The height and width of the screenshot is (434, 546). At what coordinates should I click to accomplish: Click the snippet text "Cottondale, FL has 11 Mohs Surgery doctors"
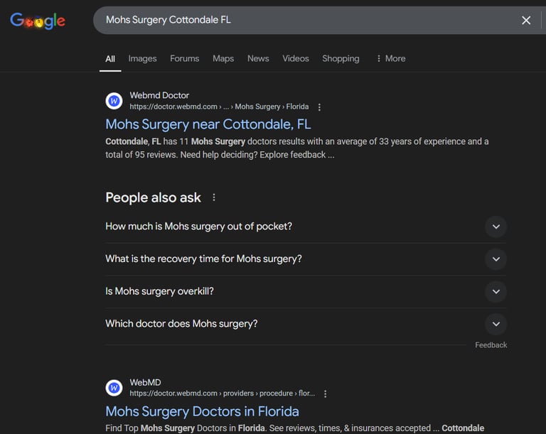coord(191,141)
